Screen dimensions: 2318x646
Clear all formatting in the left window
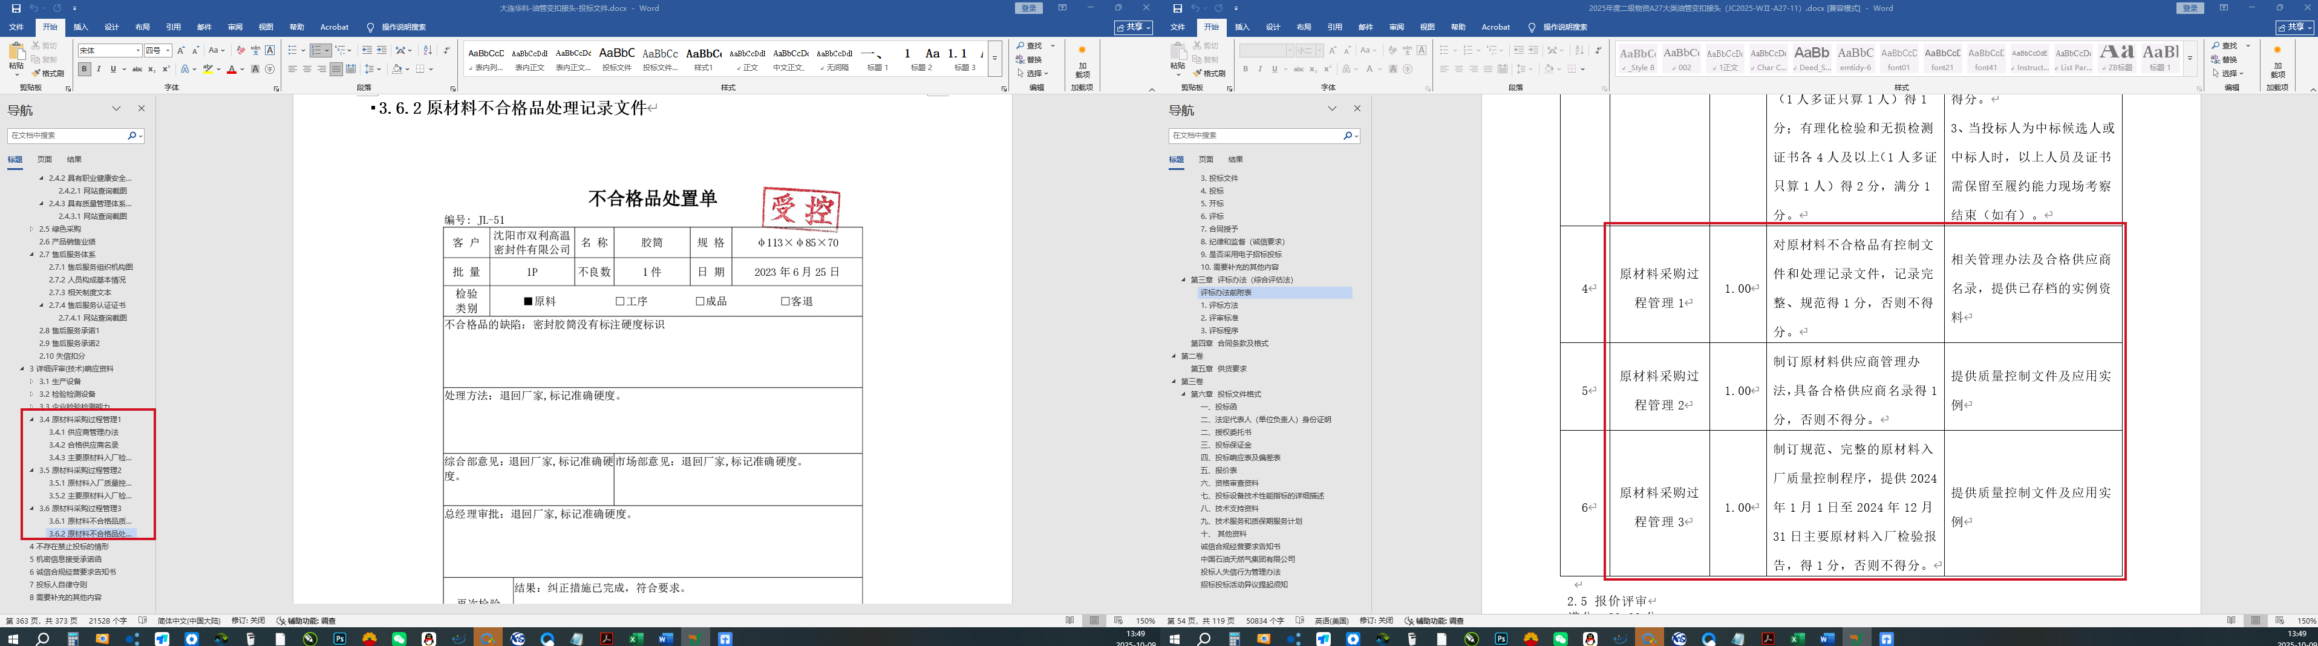click(240, 50)
